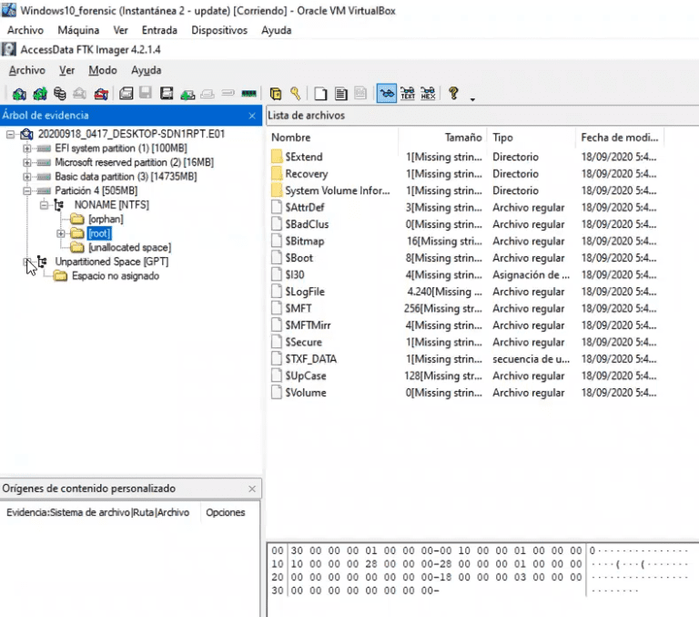The image size is (699, 617).
Task: Click the Add Evidence Item toolbar icon
Action: (x=19, y=94)
